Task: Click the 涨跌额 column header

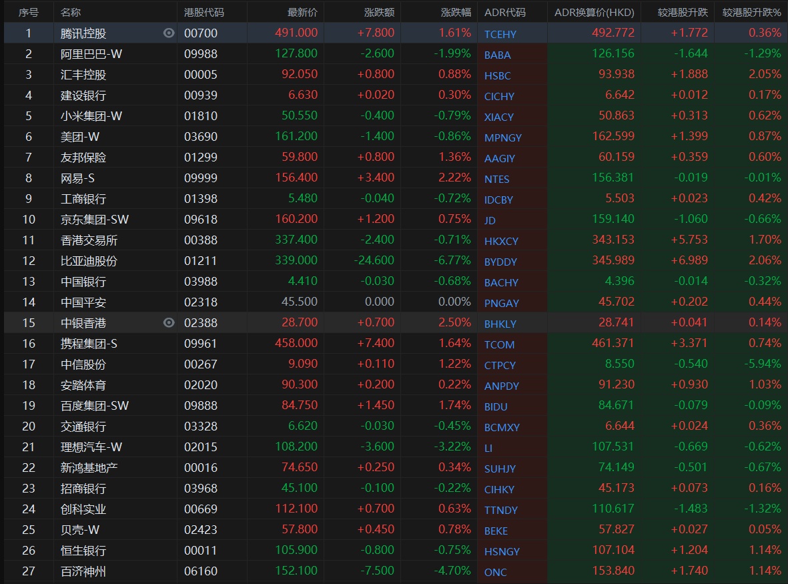Action: pos(379,12)
